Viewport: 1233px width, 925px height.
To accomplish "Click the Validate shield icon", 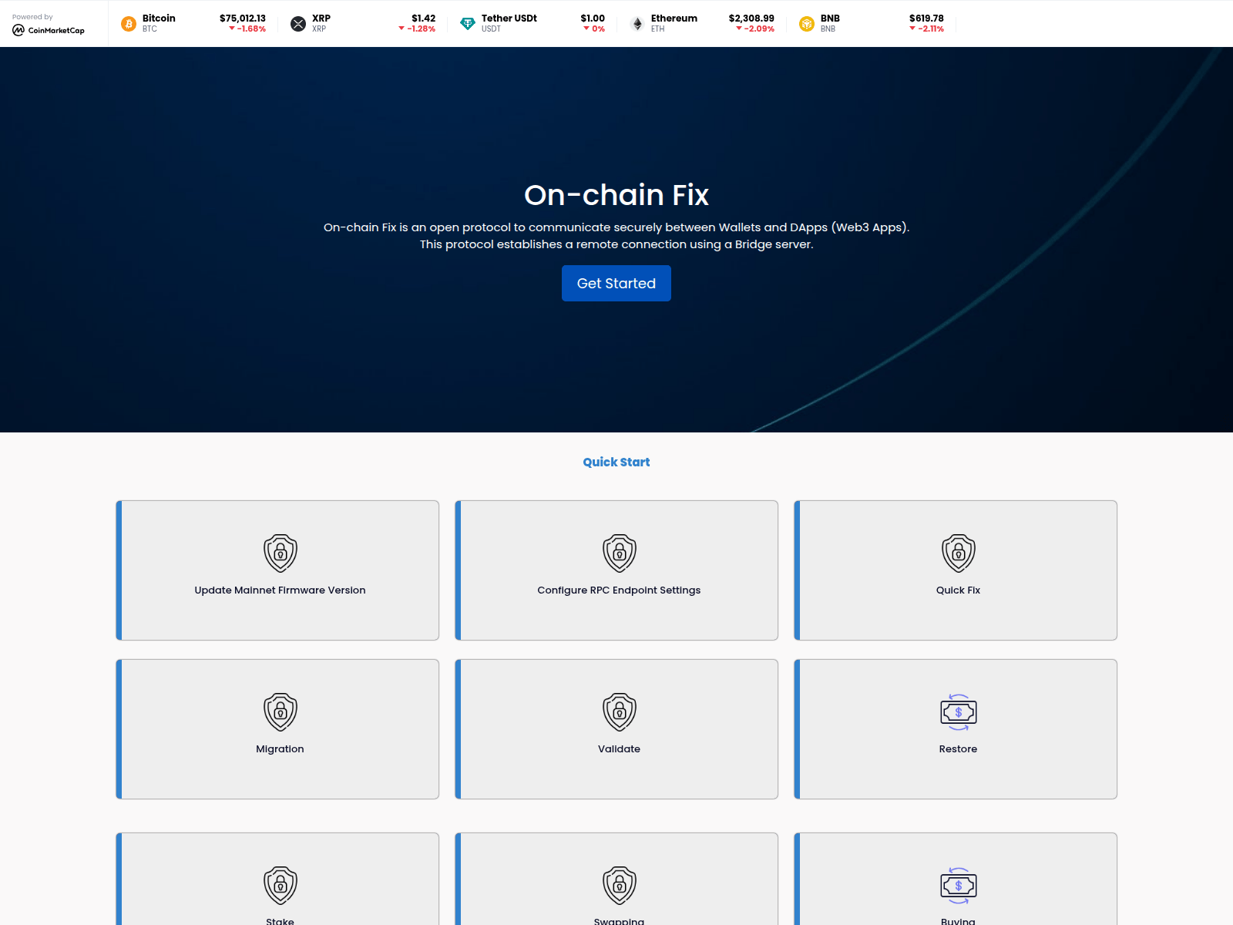I will (620, 711).
